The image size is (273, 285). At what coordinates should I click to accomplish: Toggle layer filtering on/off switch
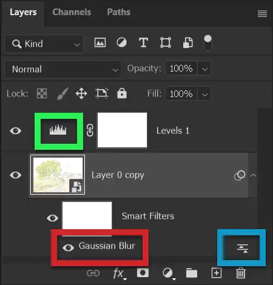click(x=207, y=42)
